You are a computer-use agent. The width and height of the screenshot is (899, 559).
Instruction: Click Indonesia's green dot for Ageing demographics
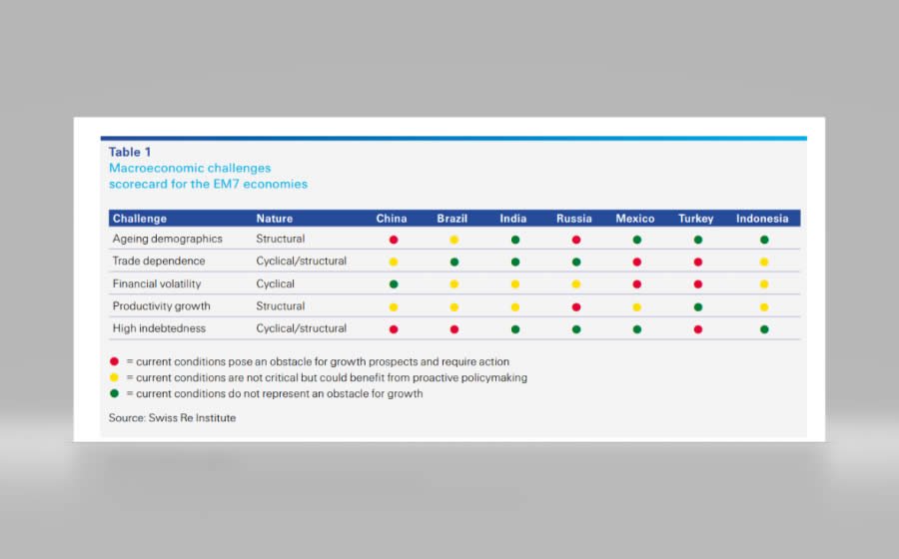click(764, 240)
